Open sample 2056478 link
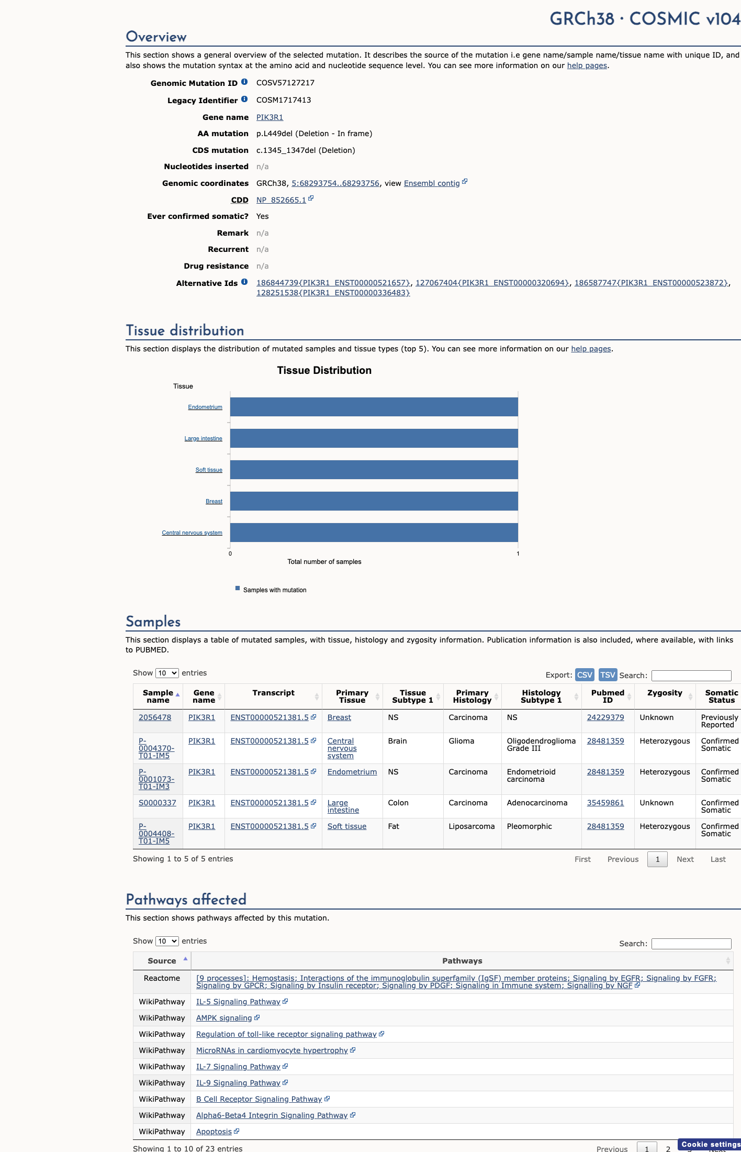The height and width of the screenshot is (1152, 741). pyautogui.click(x=155, y=717)
